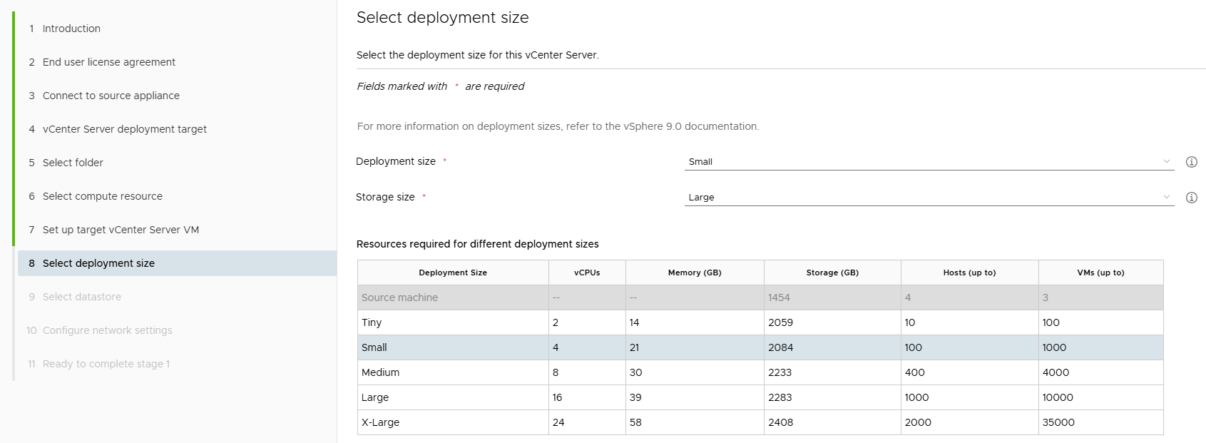1206x443 pixels.
Task: Click info icon beside Deployment size
Action: (1191, 162)
